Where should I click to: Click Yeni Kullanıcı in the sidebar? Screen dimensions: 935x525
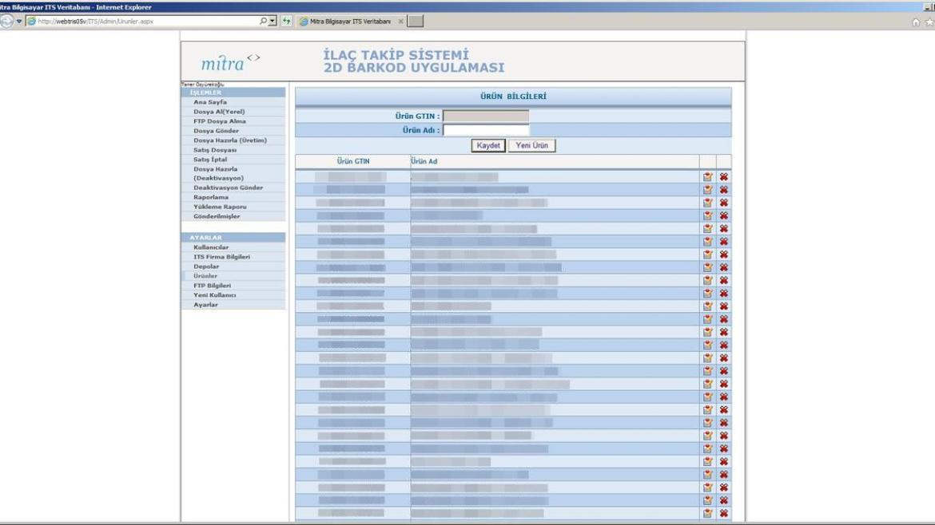[x=215, y=294]
